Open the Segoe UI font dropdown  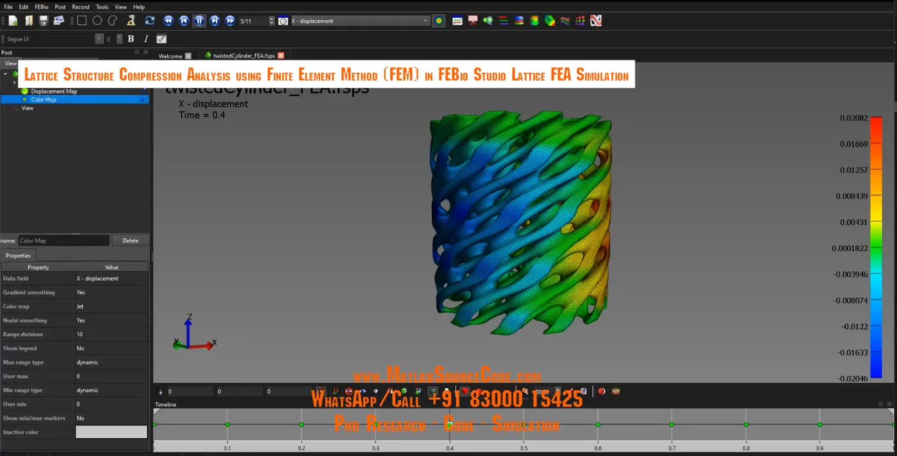[99, 39]
